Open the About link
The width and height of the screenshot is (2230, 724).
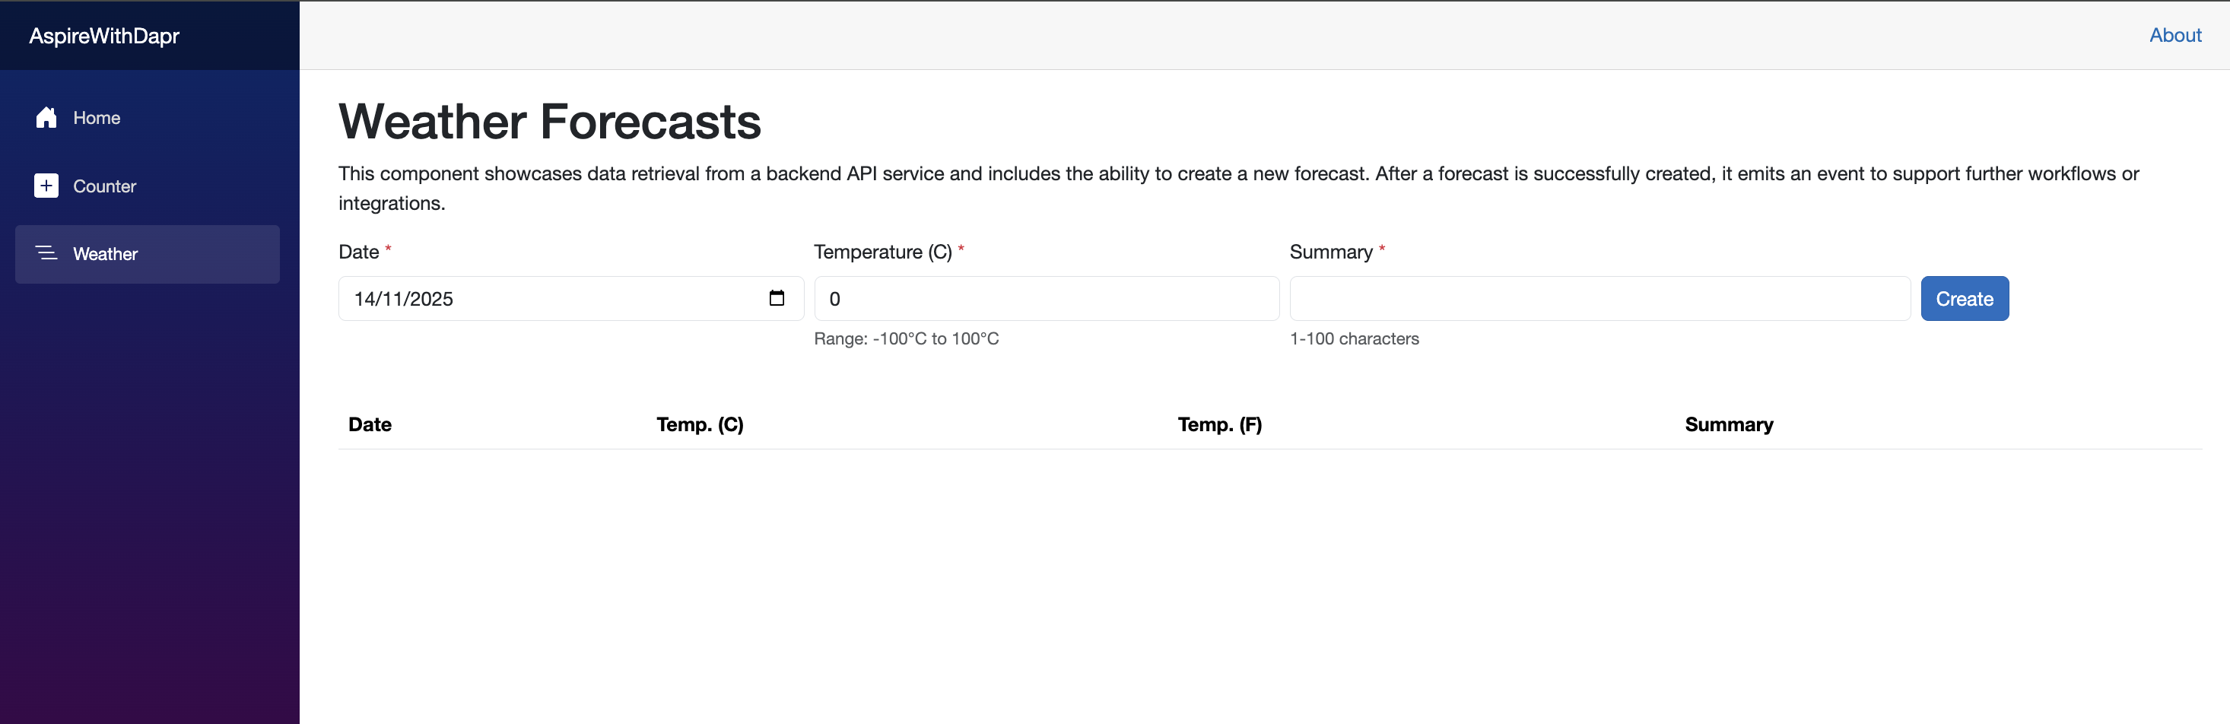click(x=2174, y=36)
